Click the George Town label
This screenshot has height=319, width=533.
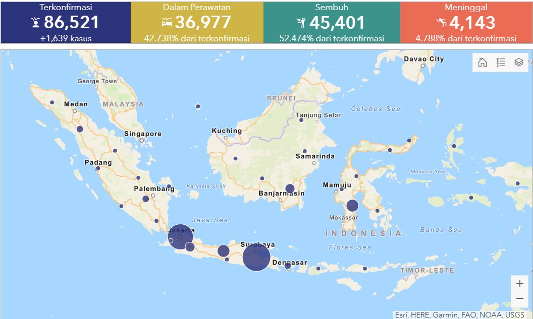pos(97,81)
